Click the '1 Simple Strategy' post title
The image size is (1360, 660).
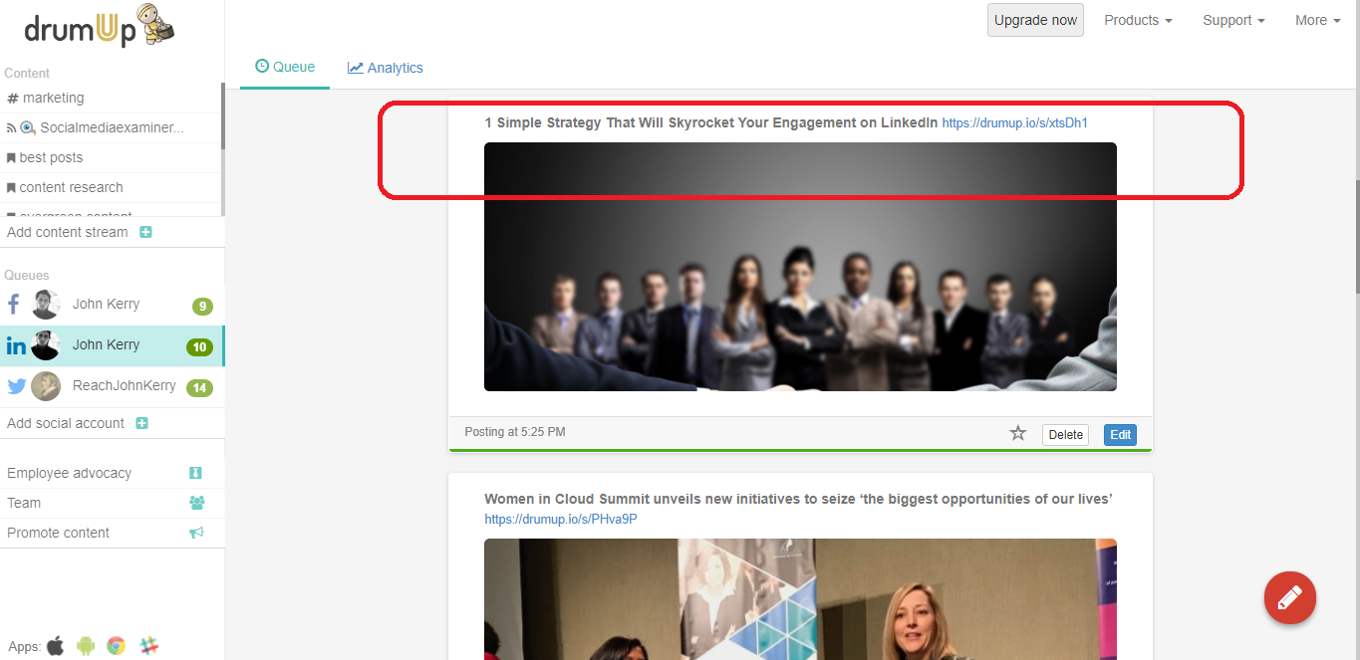(x=711, y=123)
